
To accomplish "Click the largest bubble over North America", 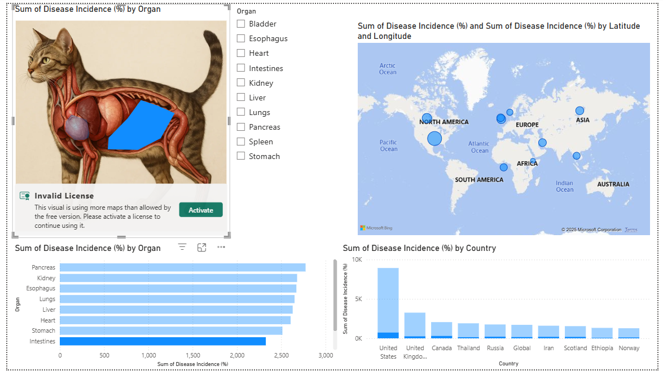I will 434,138.
